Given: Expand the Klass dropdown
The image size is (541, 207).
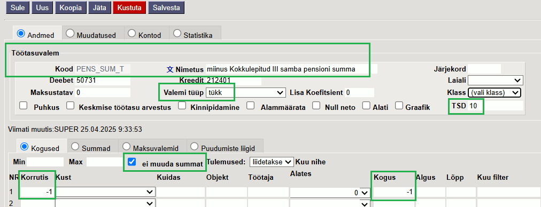Looking at the screenshot, I should [494, 92].
